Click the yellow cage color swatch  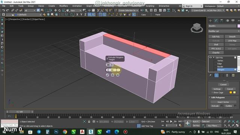234,93
